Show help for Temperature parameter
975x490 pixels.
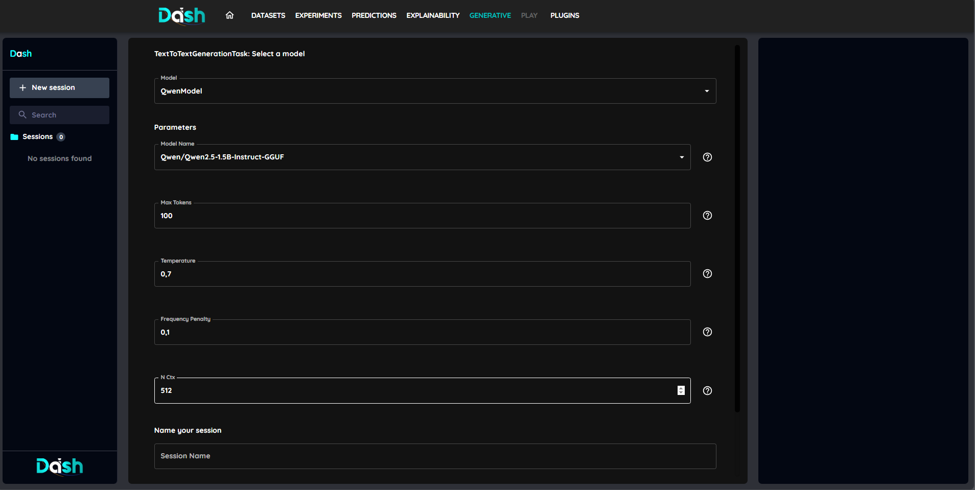pyautogui.click(x=707, y=273)
